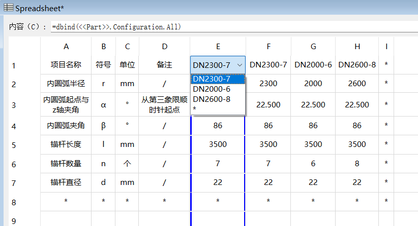Click cell '锚杆直径'
418x226 pixels.
[x=66, y=182]
